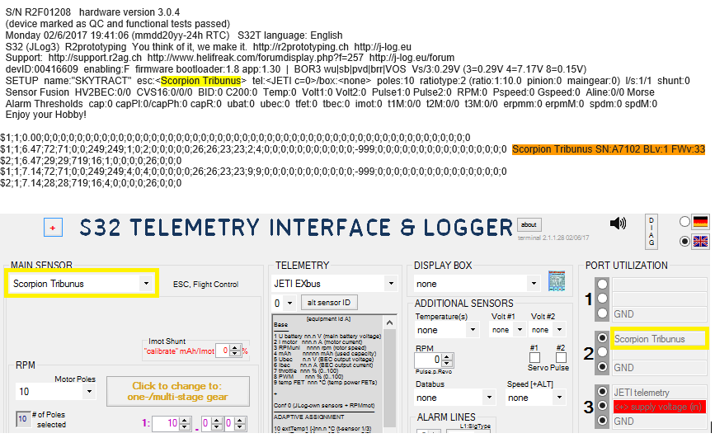
Task: Open the Main Sensor dropdown showing Scorpion Tribunus
Action: pos(81,284)
